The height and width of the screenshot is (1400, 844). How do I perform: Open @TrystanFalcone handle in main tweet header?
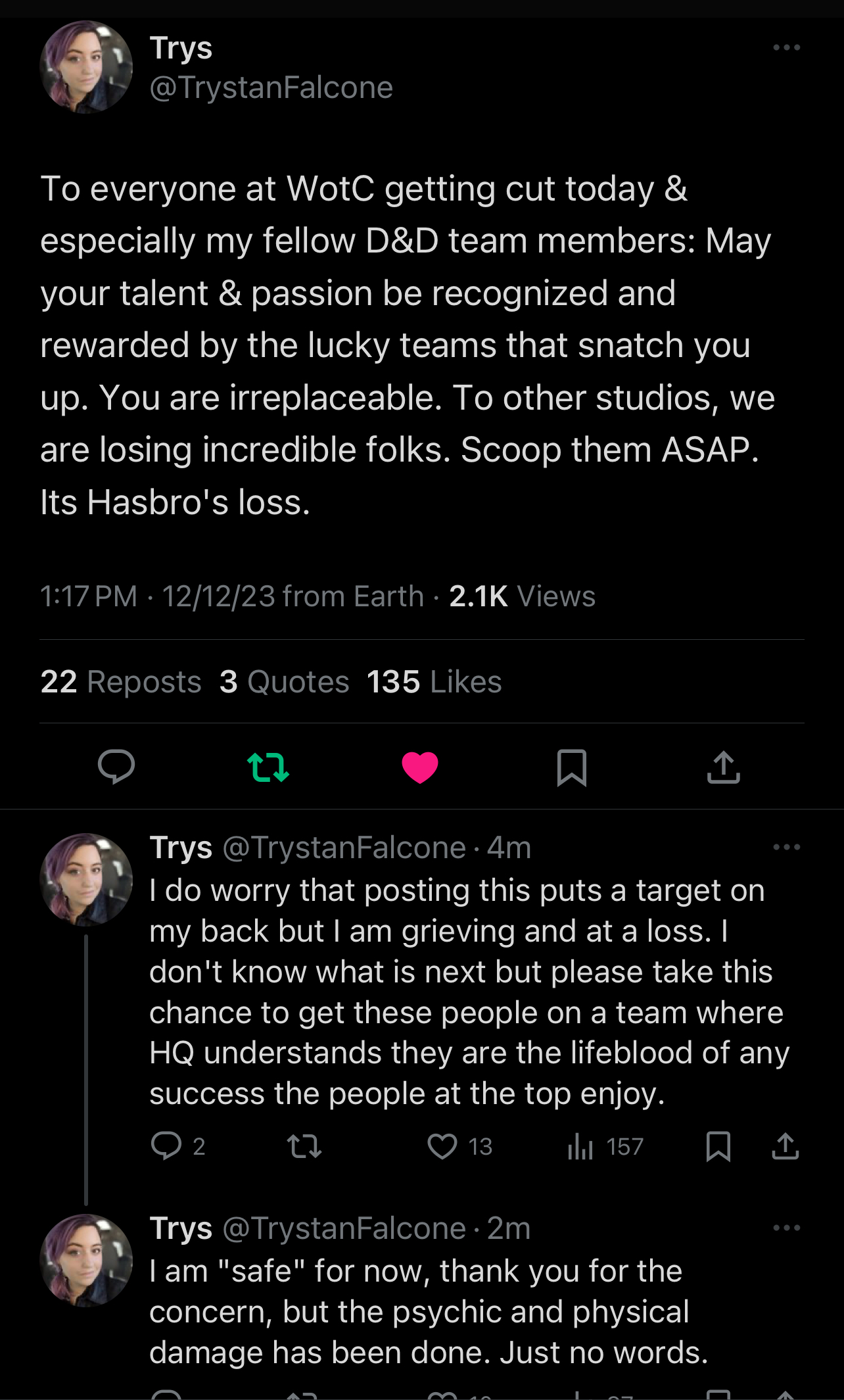click(x=271, y=87)
